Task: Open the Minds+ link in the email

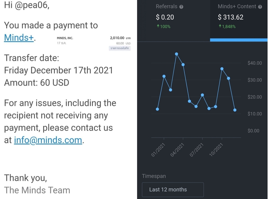Action: [x=19, y=38]
